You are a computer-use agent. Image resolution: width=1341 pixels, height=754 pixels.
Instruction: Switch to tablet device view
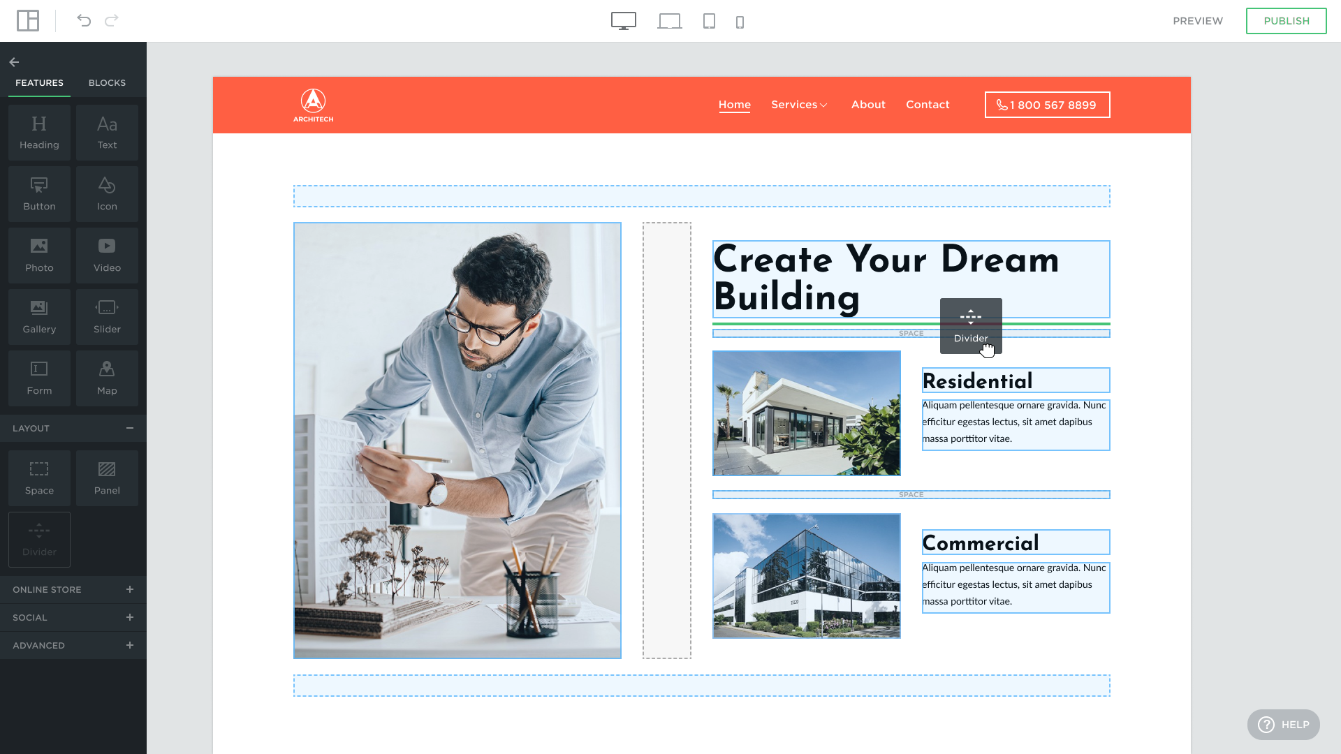(x=709, y=21)
